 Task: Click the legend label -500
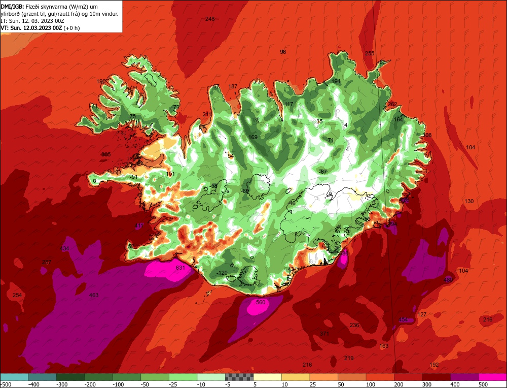[x=6, y=384]
